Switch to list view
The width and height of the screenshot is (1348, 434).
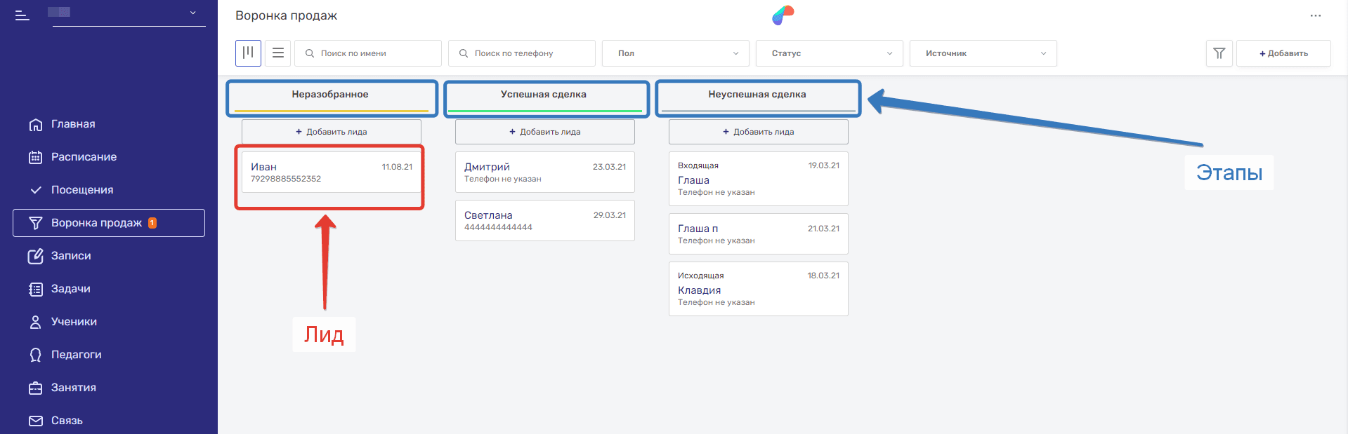click(278, 53)
